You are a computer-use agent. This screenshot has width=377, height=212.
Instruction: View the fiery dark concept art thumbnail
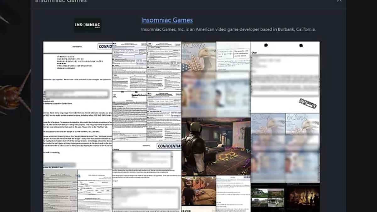pos(302,197)
